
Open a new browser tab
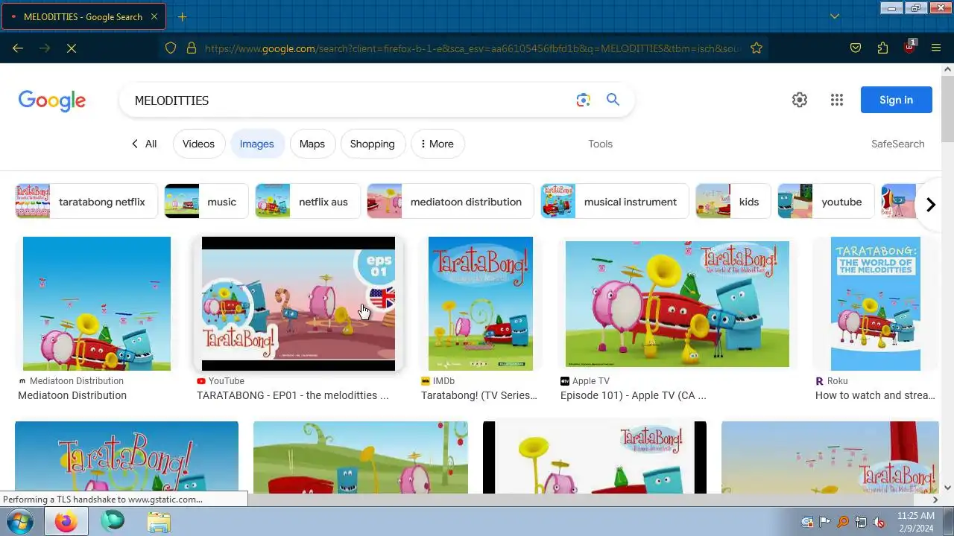click(x=182, y=16)
